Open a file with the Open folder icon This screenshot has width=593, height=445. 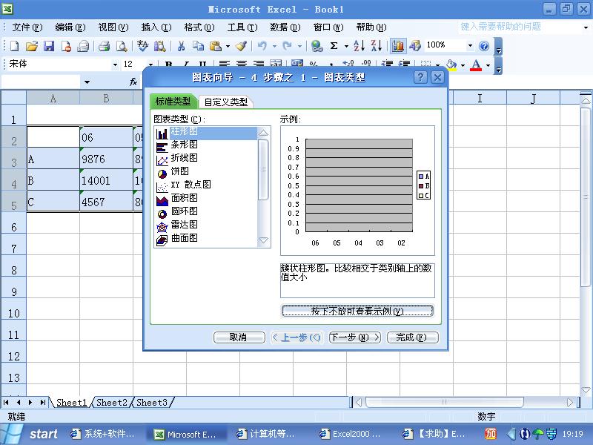coord(32,46)
